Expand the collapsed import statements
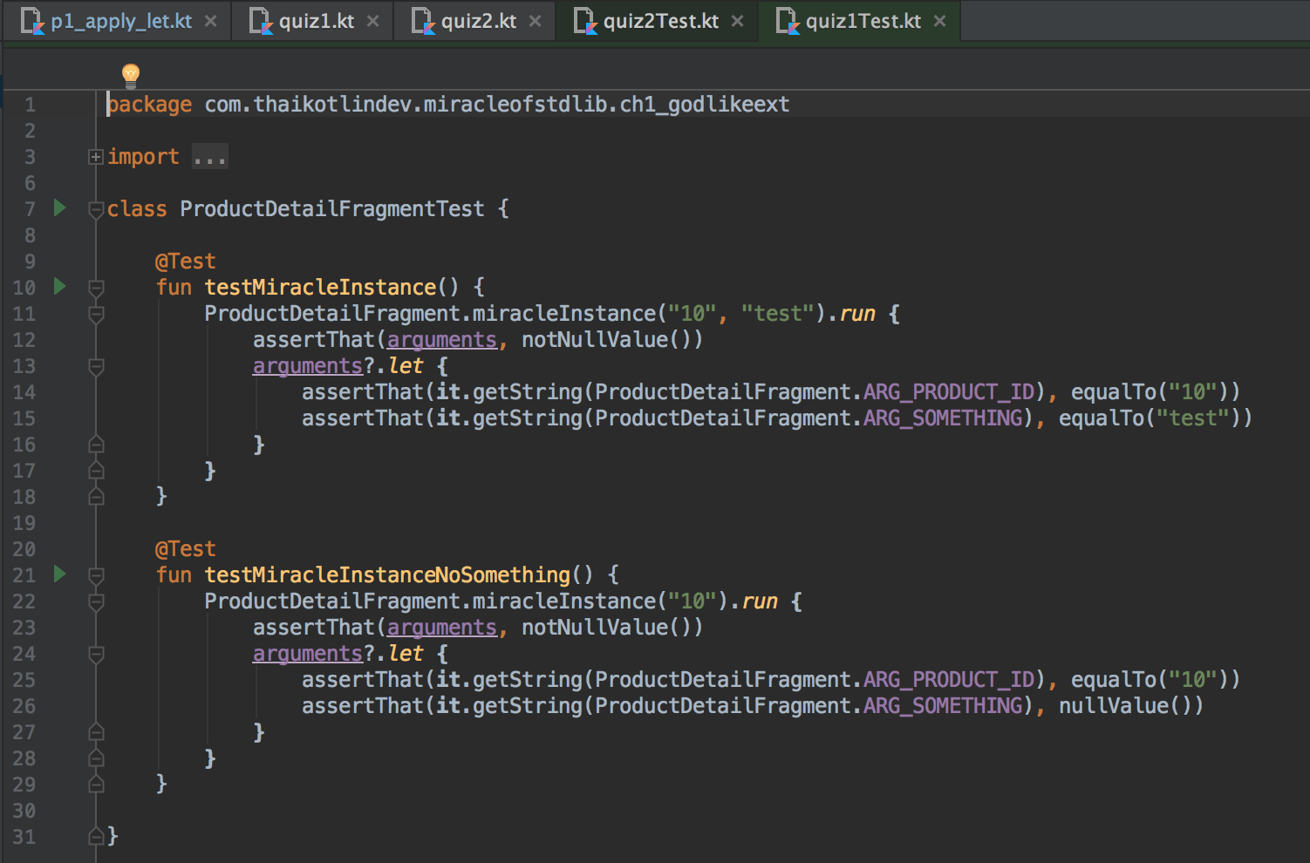The height and width of the screenshot is (863, 1310). (209, 156)
